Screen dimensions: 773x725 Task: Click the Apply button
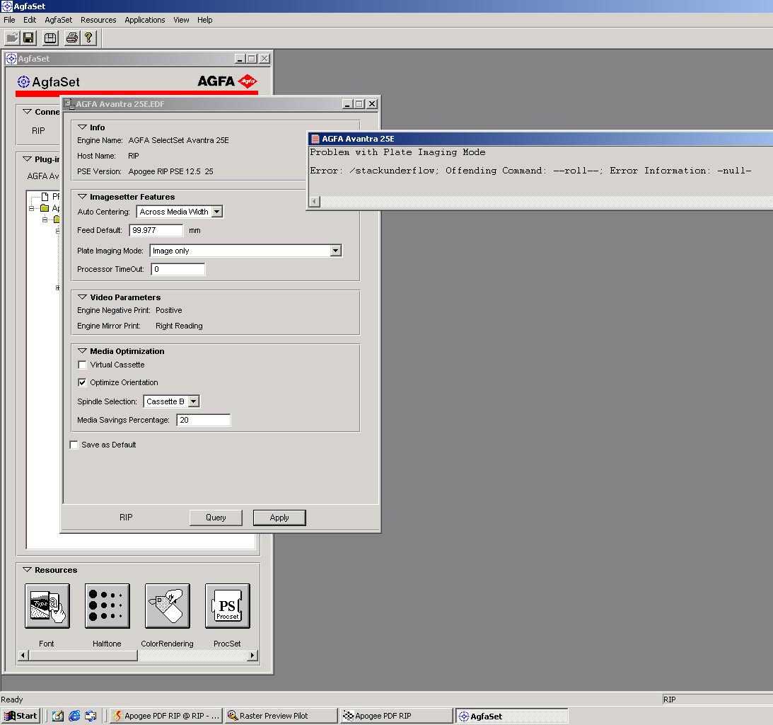click(x=279, y=518)
